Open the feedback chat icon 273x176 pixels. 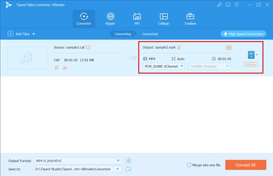[228, 5]
